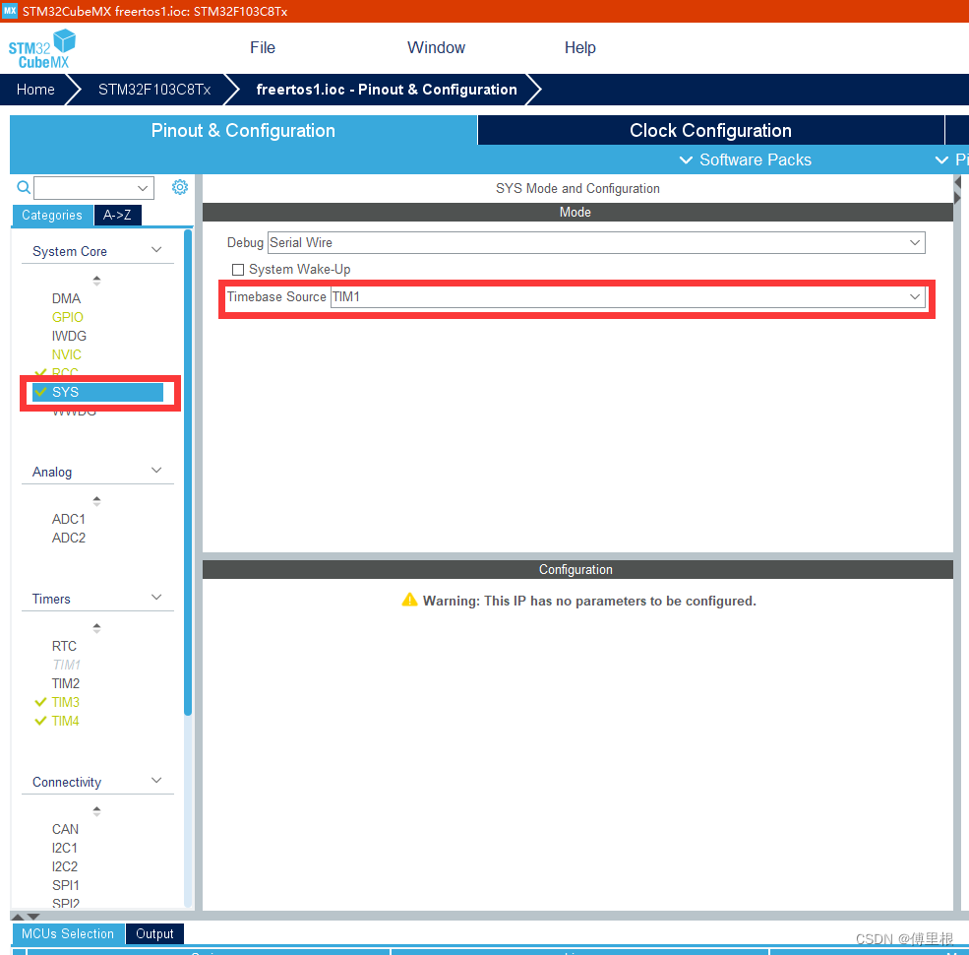The width and height of the screenshot is (969, 955).
Task: Select TIM3 under Timers
Action: tap(66, 703)
